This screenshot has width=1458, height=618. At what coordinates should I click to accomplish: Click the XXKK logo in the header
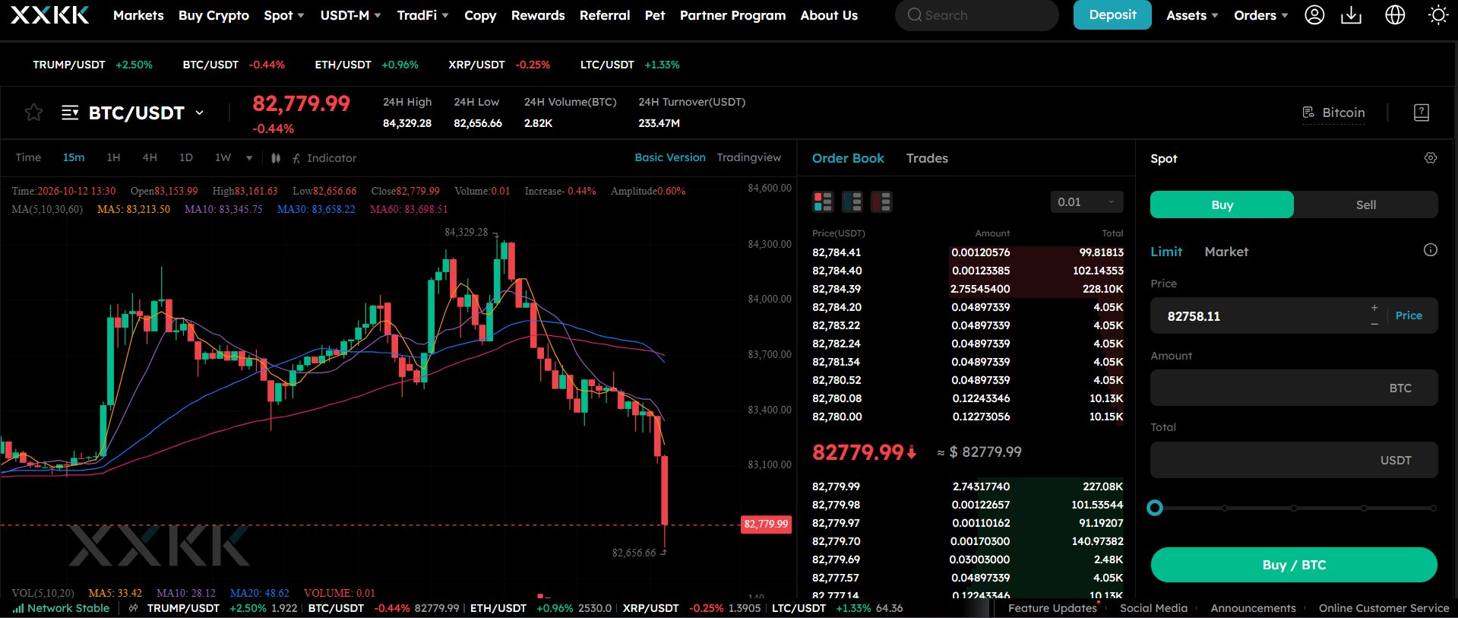[x=50, y=15]
